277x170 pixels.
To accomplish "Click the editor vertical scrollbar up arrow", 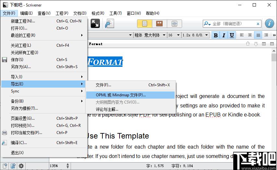I will click(x=274, y=51).
